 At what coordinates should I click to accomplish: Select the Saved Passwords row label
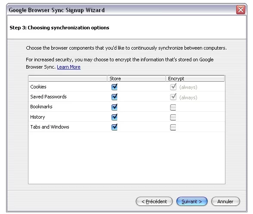(x=48, y=97)
